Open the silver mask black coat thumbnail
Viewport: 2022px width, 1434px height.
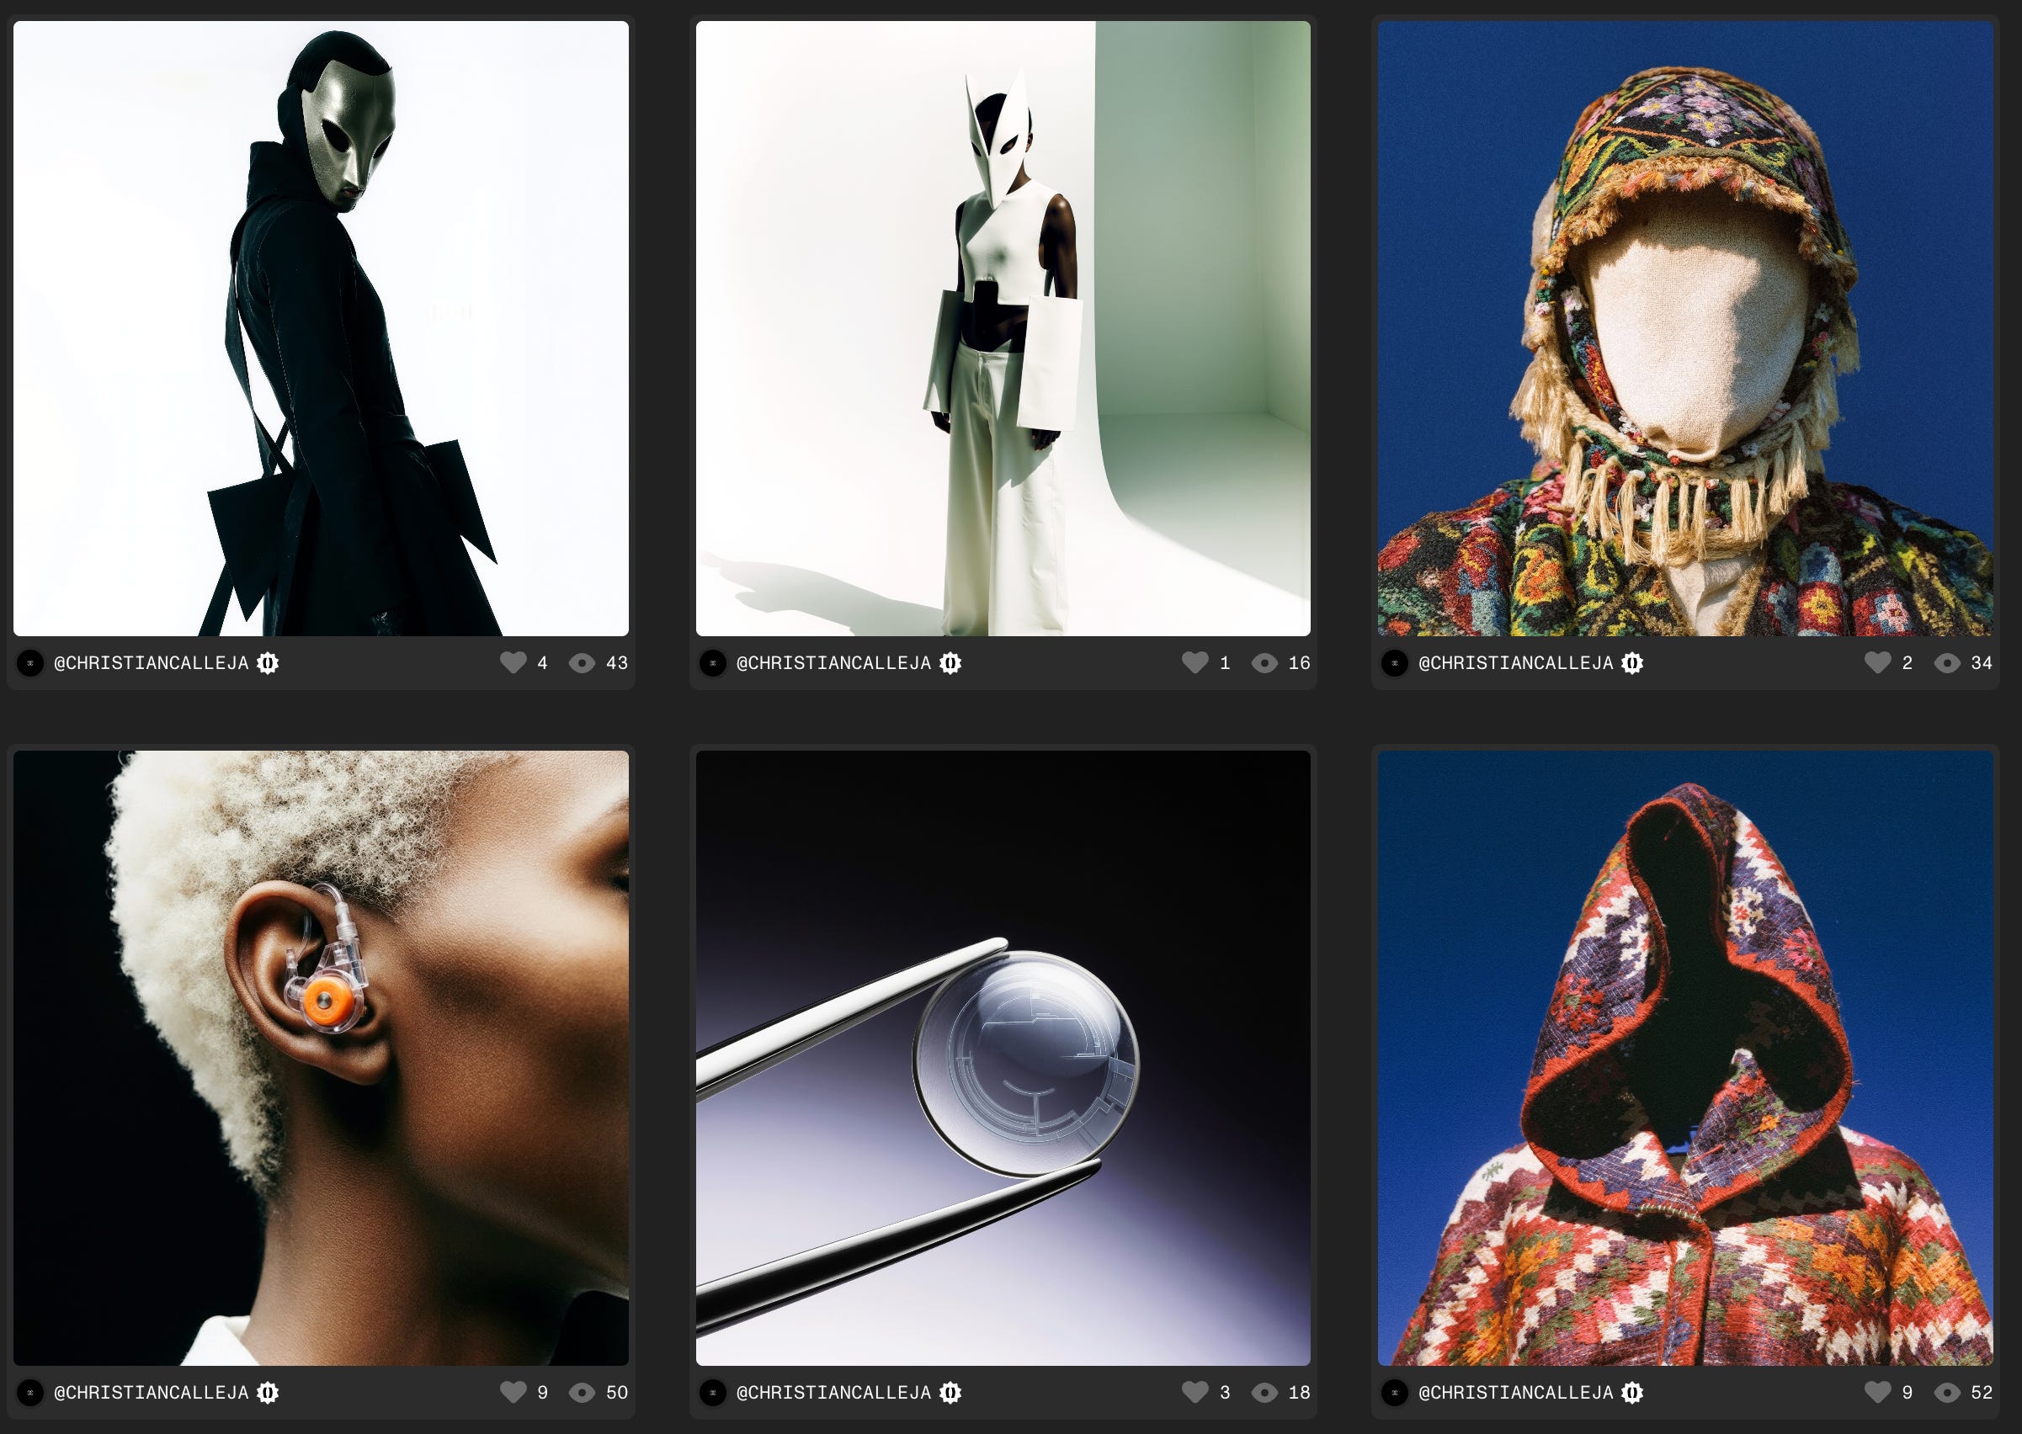pyautogui.click(x=321, y=328)
